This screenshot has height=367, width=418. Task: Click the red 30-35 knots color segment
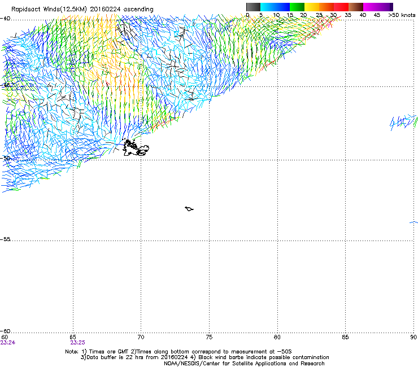[x=341, y=7]
